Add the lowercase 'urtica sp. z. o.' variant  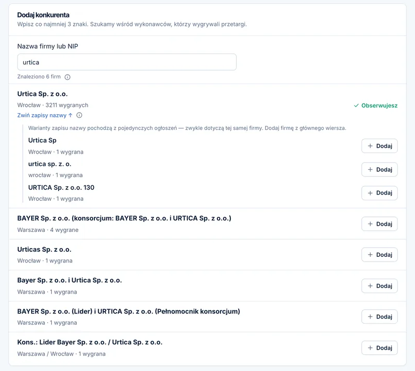click(x=379, y=170)
